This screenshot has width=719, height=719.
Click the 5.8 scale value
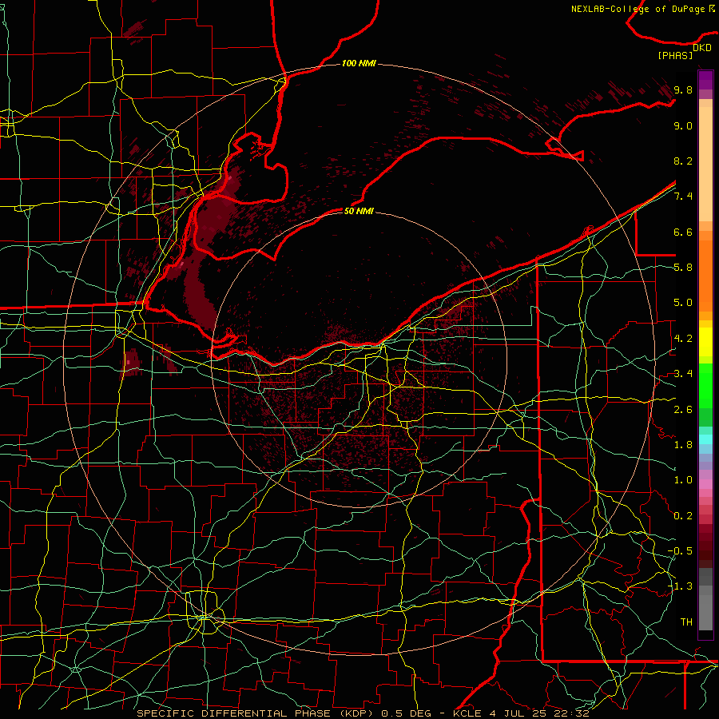pos(683,268)
